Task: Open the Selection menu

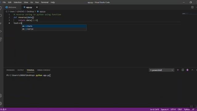Action: [x=18, y=2]
